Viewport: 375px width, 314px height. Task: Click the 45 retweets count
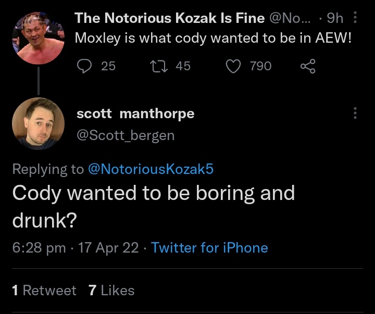tap(183, 66)
